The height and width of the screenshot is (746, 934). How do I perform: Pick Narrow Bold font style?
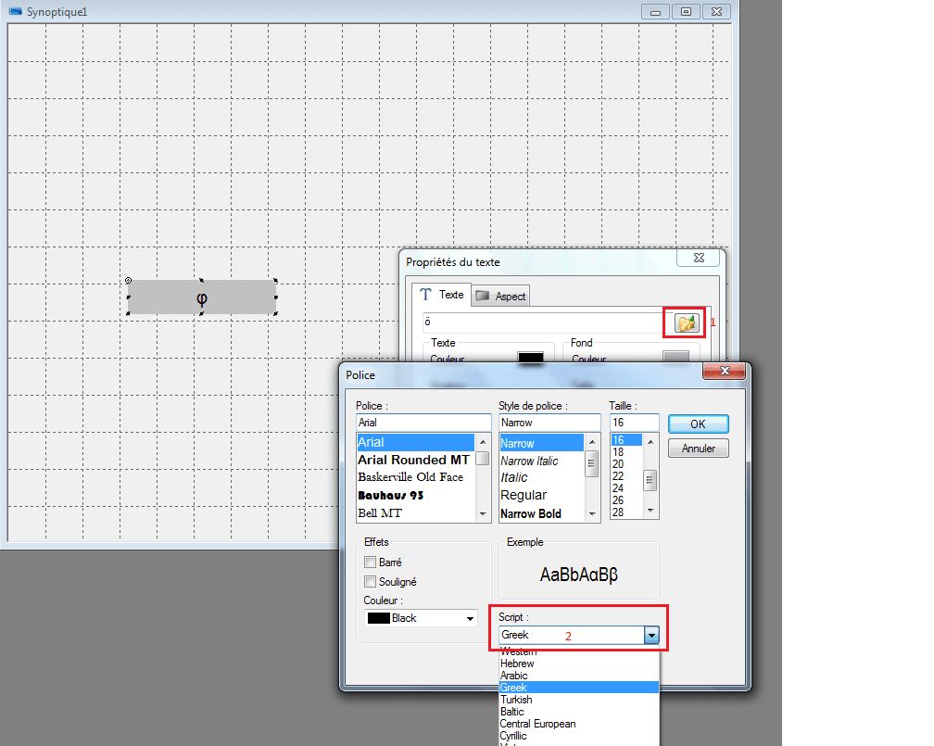point(530,513)
